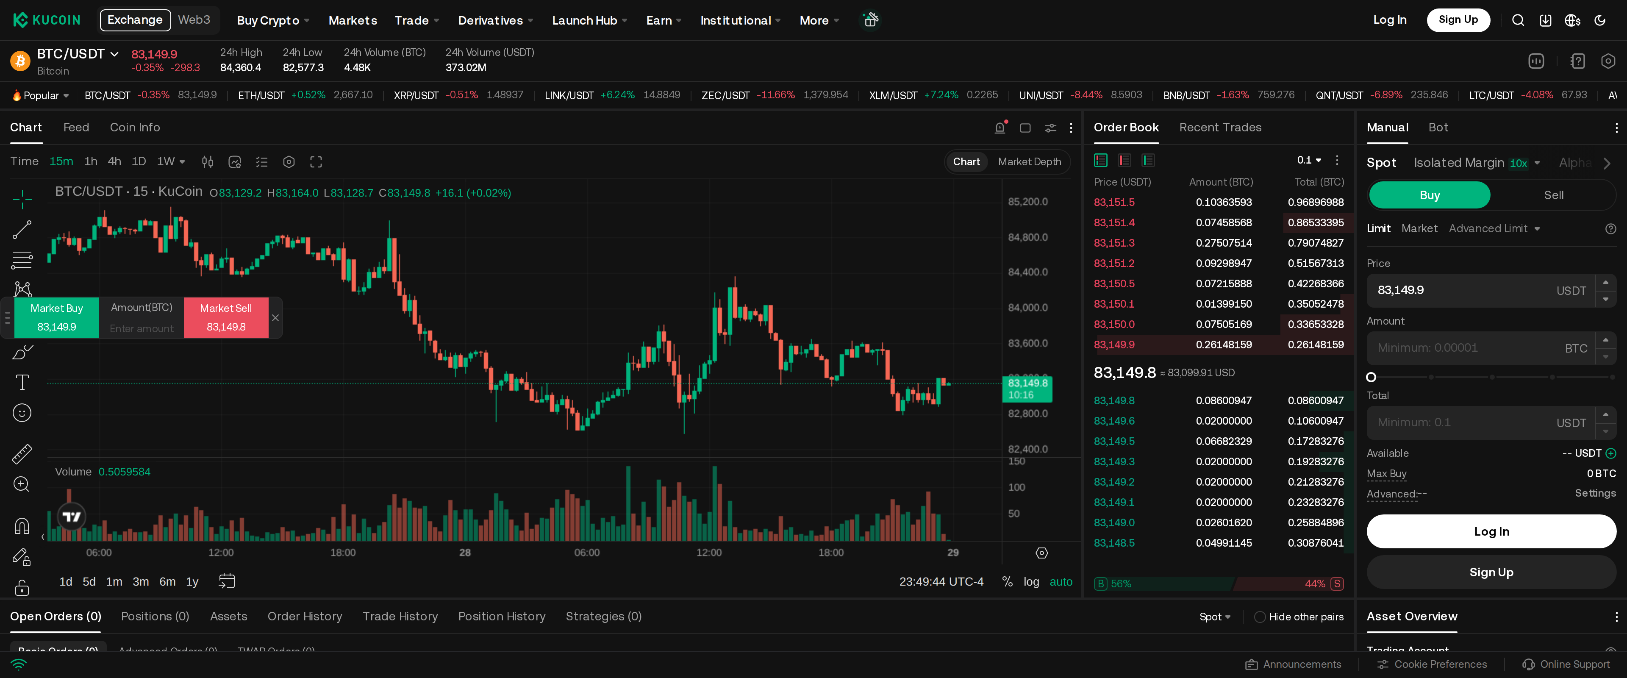Open Online Support link
1627x678 pixels.
pyautogui.click(x=1566, y=664)
